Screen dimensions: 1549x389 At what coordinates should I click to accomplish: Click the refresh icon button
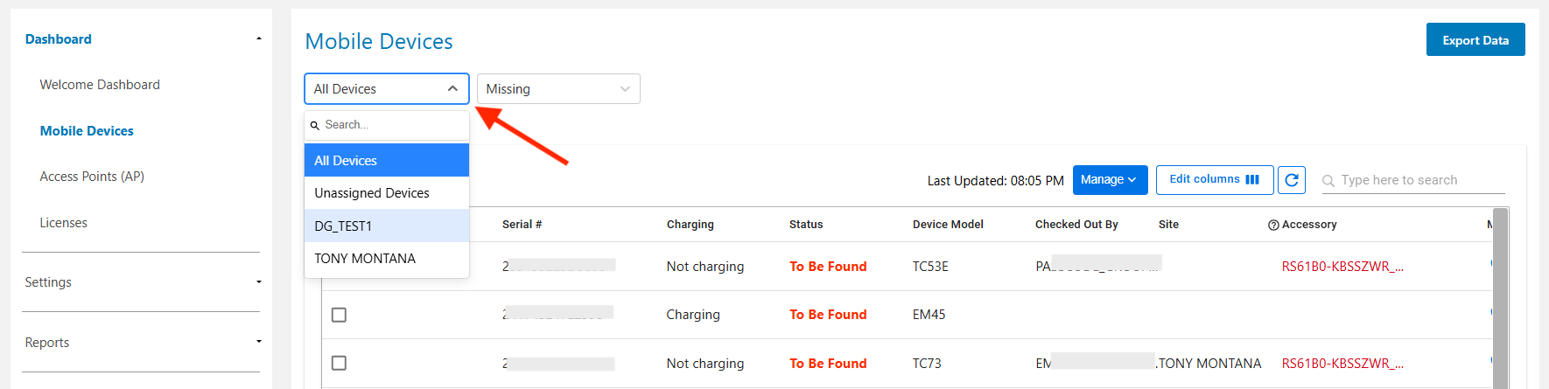[x=1292, y=180]
